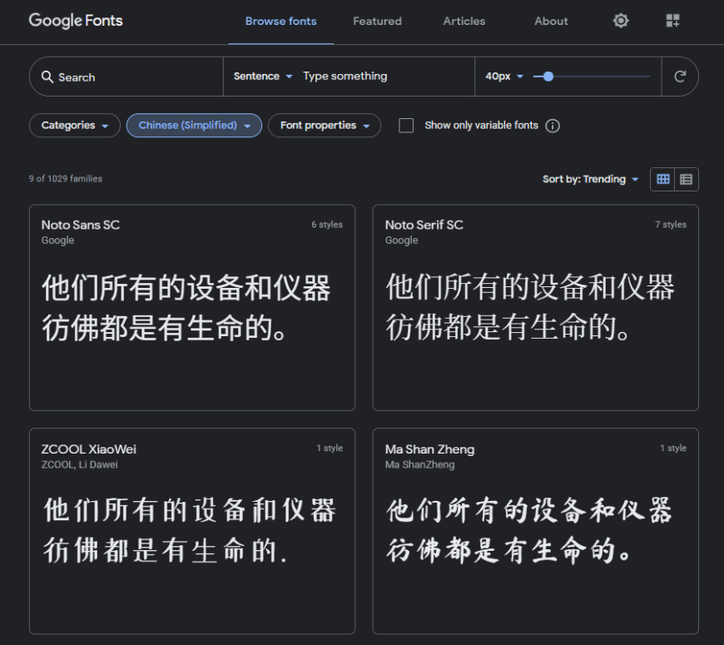
Task: Click 'Ma ShanZheng' designer text
Action: pyautogui.click(x=419, y=464)
